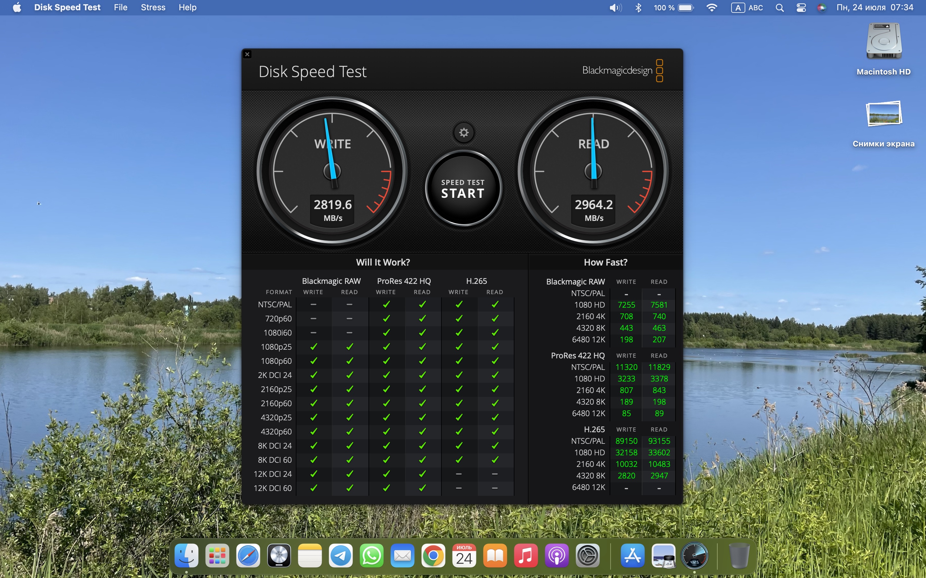The image size is (926, 578).
Task: Click the 1080p25 format row label
Action: click(276, 347)
